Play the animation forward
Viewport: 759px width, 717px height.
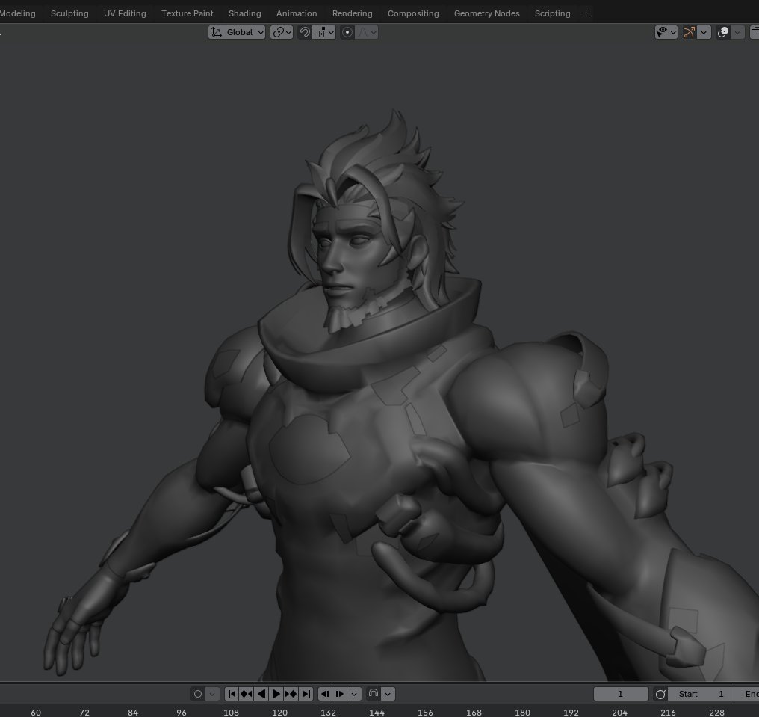[x=276, y=694]
